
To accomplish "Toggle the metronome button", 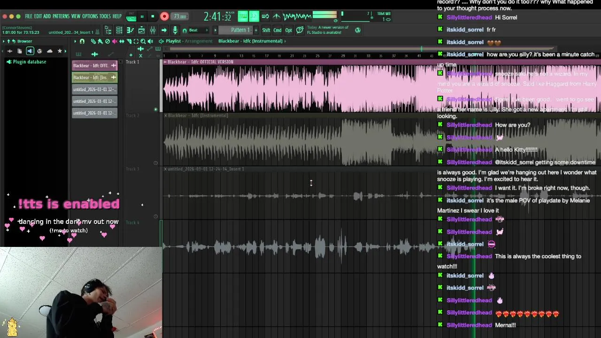I will tap(277, 16).
